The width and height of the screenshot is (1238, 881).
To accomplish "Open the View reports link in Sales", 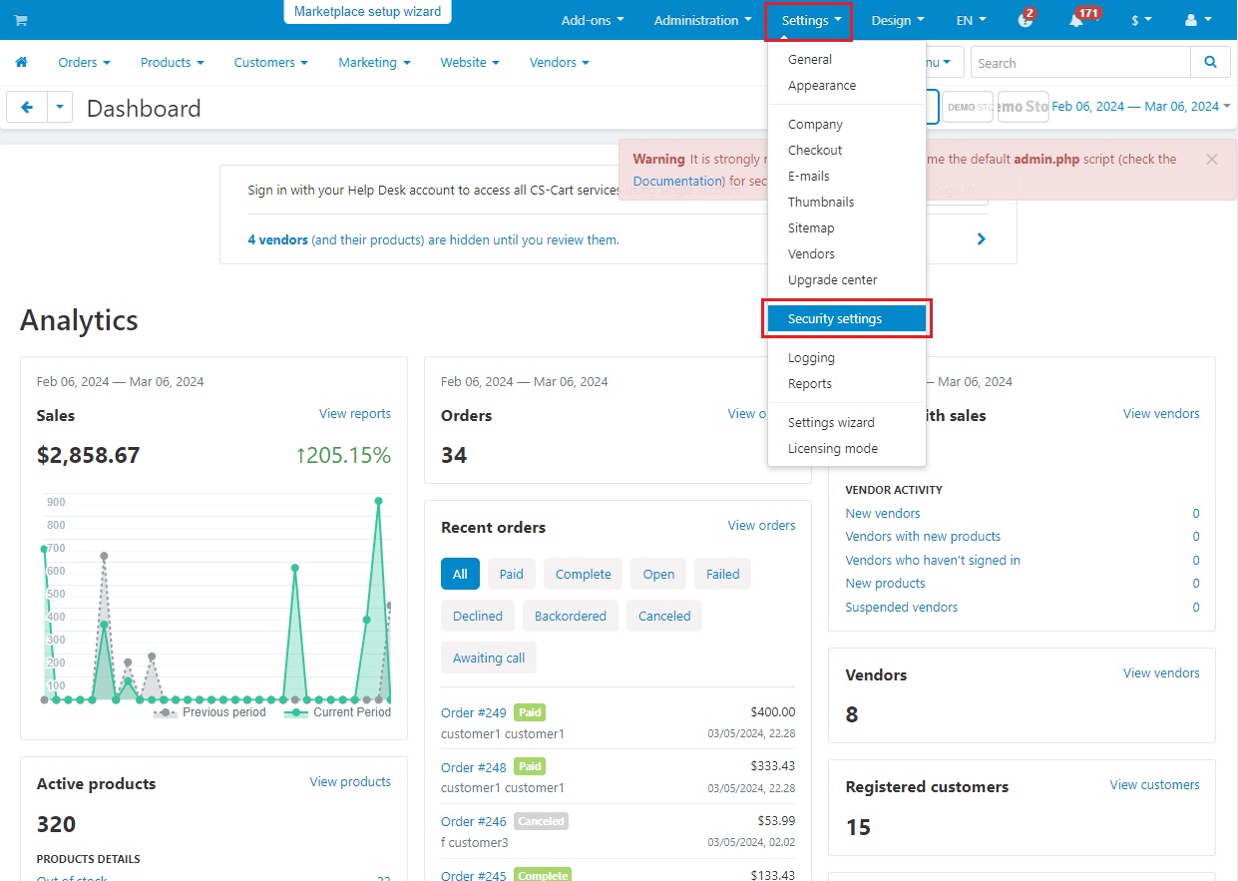I will [355, 413].
